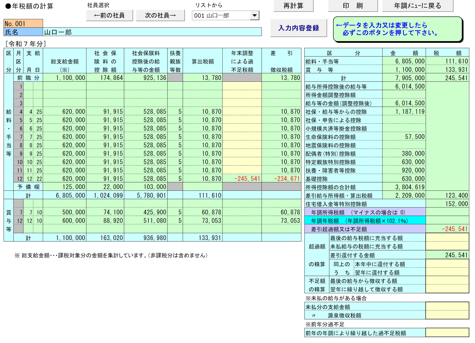Click input cell for 翌年に還付する額

click(447, 272)
